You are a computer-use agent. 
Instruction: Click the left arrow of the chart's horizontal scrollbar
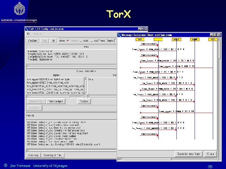[119, 159]
